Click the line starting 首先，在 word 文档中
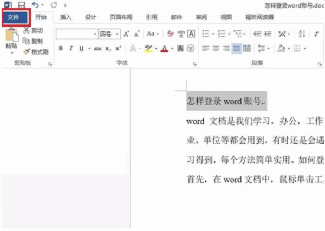This screenshot has height=231, width=325. pos(255,179)
